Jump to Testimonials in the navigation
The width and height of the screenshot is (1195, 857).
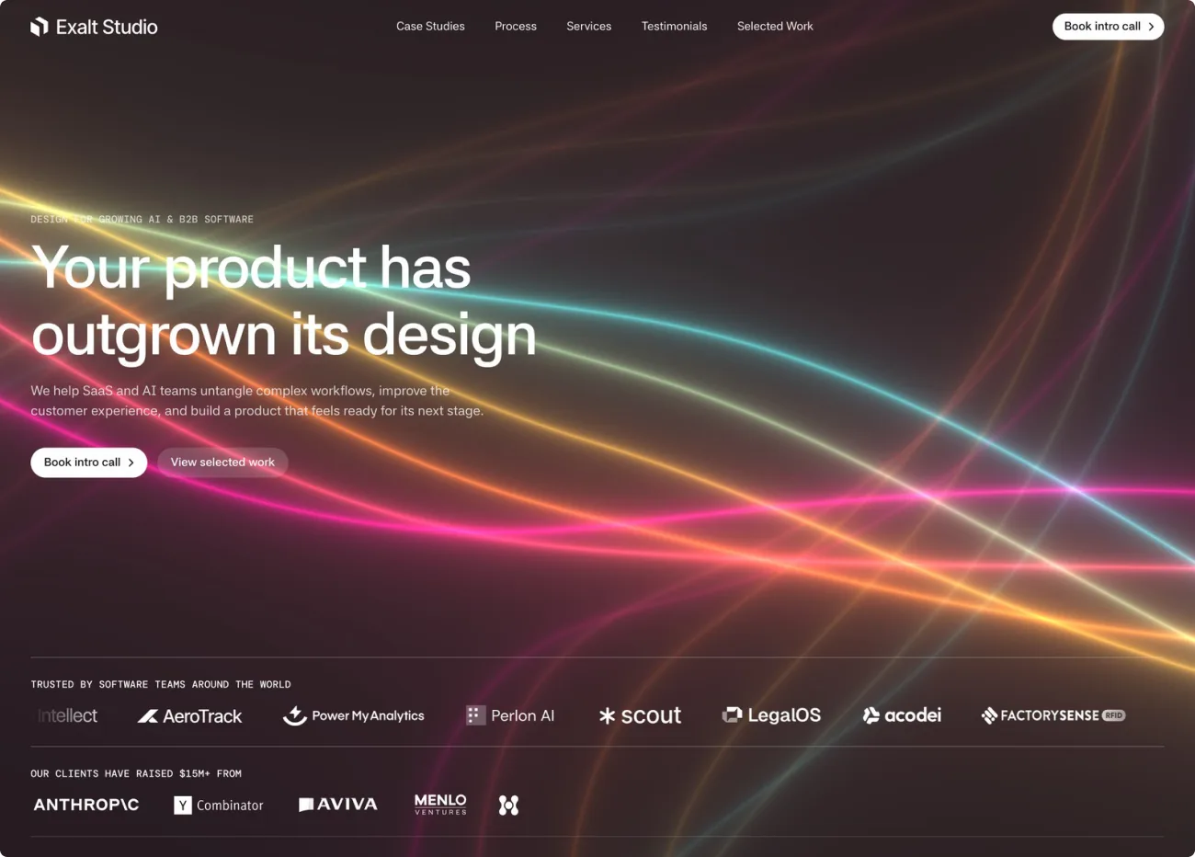click(x=674, y=27)
